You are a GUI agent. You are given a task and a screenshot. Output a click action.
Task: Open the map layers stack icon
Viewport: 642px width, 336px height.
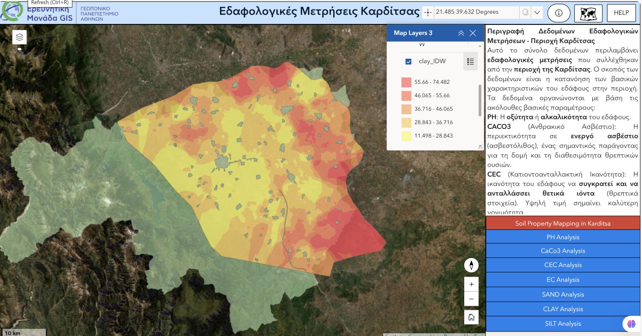(19, 37)
